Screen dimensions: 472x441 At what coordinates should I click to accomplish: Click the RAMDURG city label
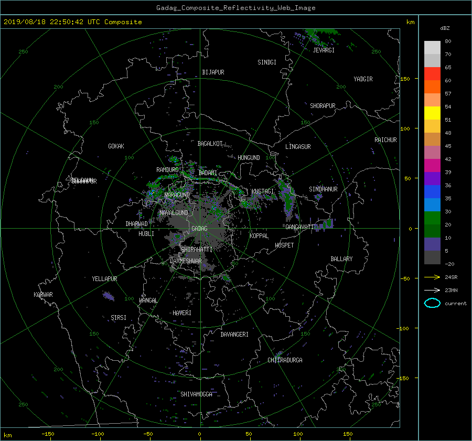(x=167, y=170)
